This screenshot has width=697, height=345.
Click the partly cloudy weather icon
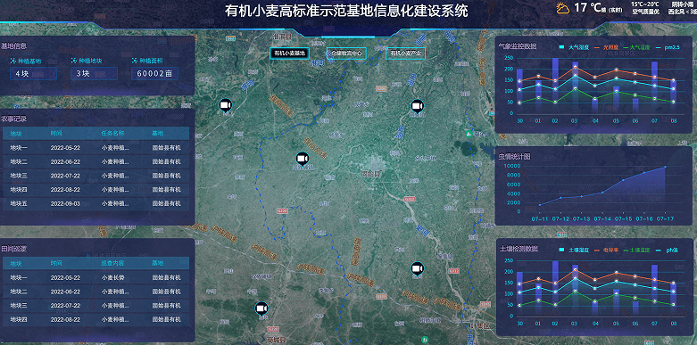click(562, 8)
